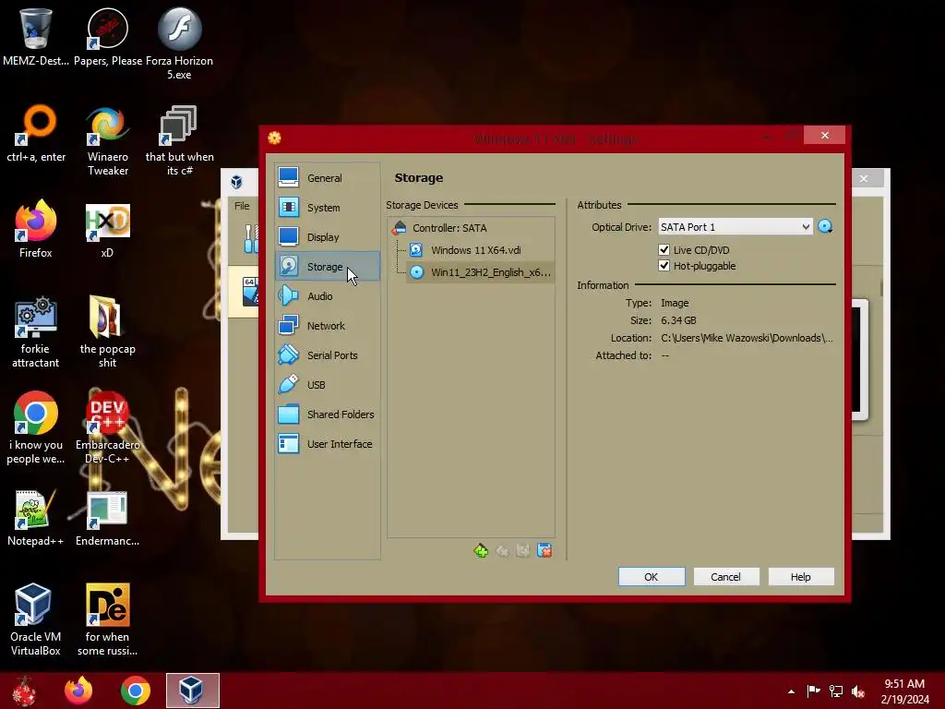
Task: Open Network settings category
Action: 328,326
